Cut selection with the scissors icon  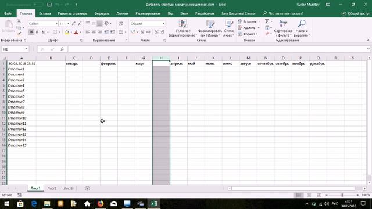coord(19,21)
